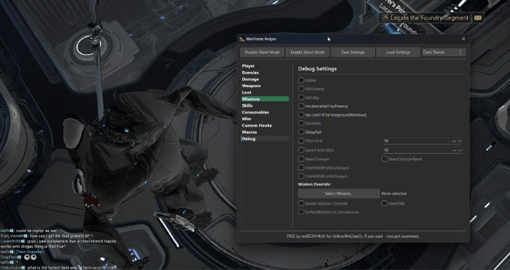
Task: Open the Misc section
Action: click(265, 119)
